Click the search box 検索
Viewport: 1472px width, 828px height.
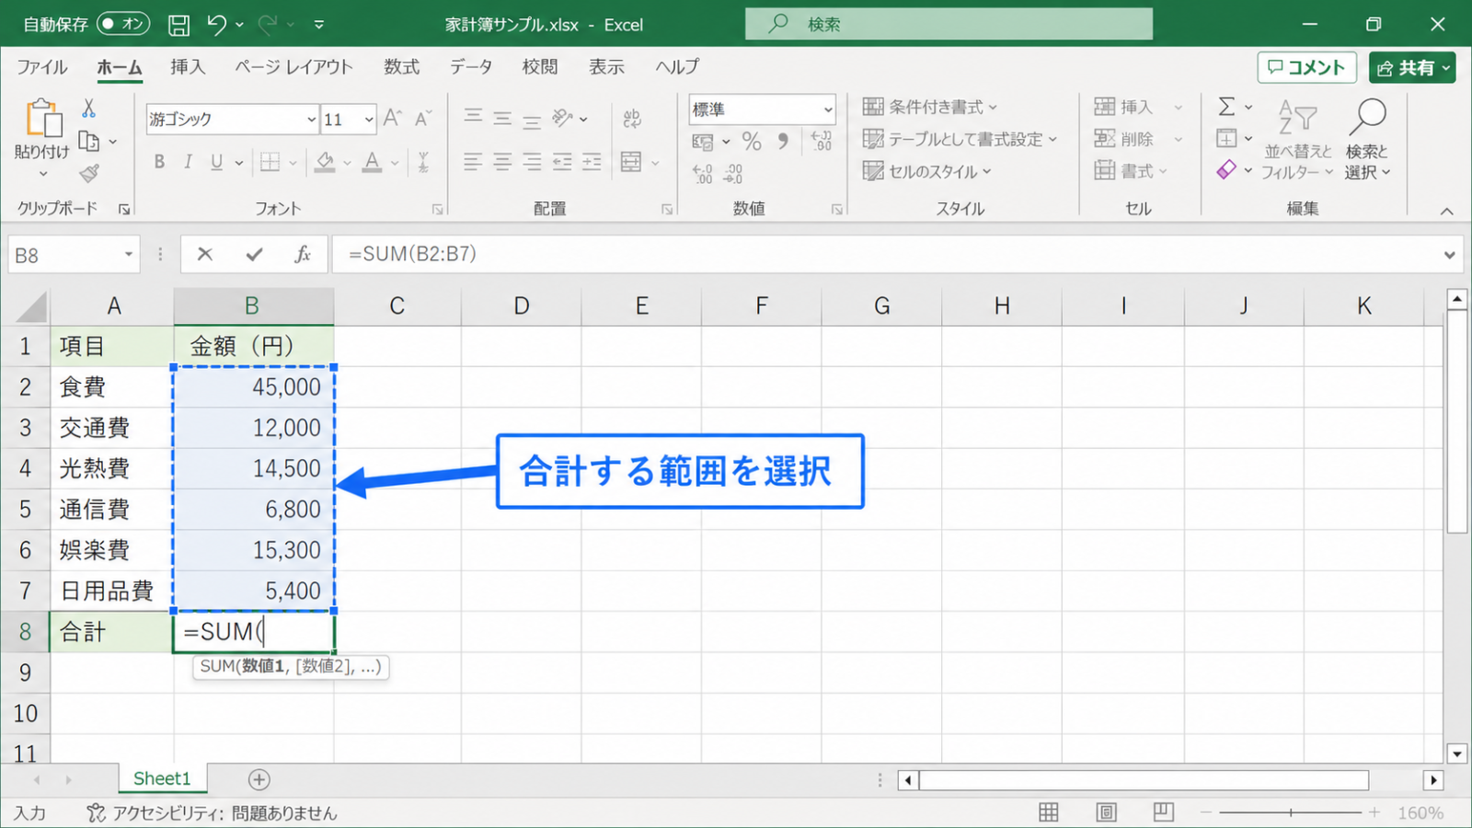[x=949, y=24]
